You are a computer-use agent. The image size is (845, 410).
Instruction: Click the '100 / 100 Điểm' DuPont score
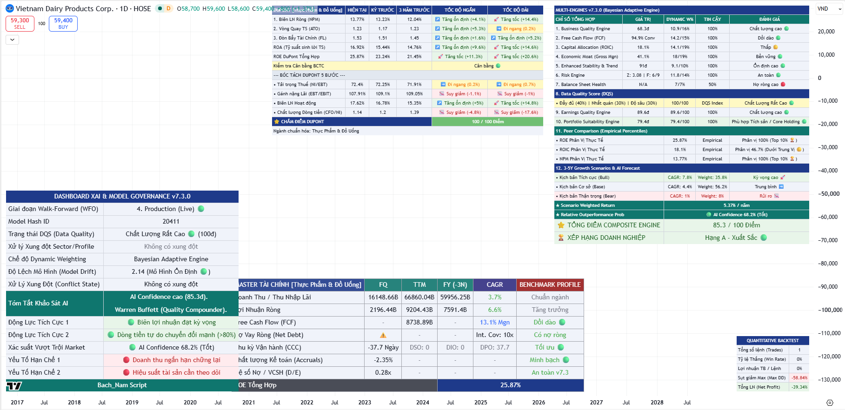click(x=487, y=122)
